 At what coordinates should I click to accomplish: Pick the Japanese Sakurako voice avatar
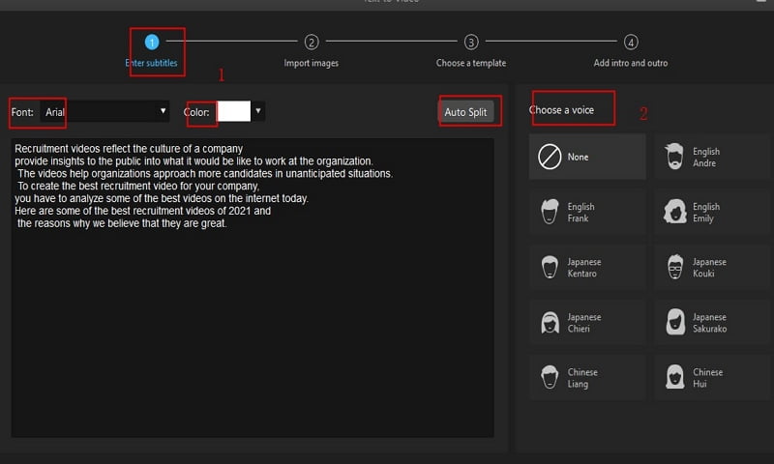[x=674, y=323]
